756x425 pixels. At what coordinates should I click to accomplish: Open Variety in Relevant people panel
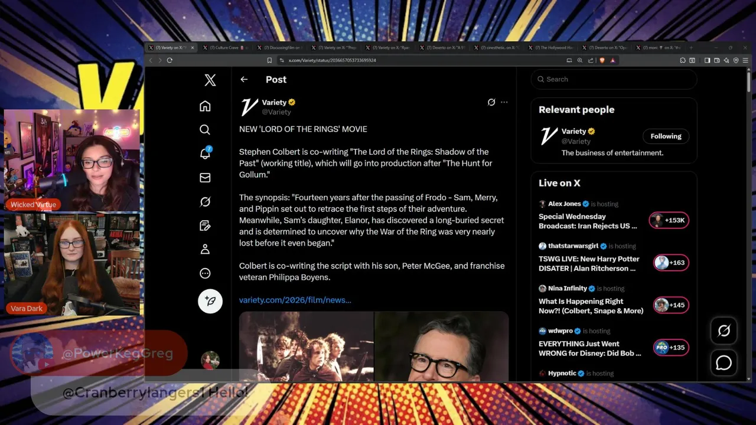pyautogui.click(x=573, y=131)
